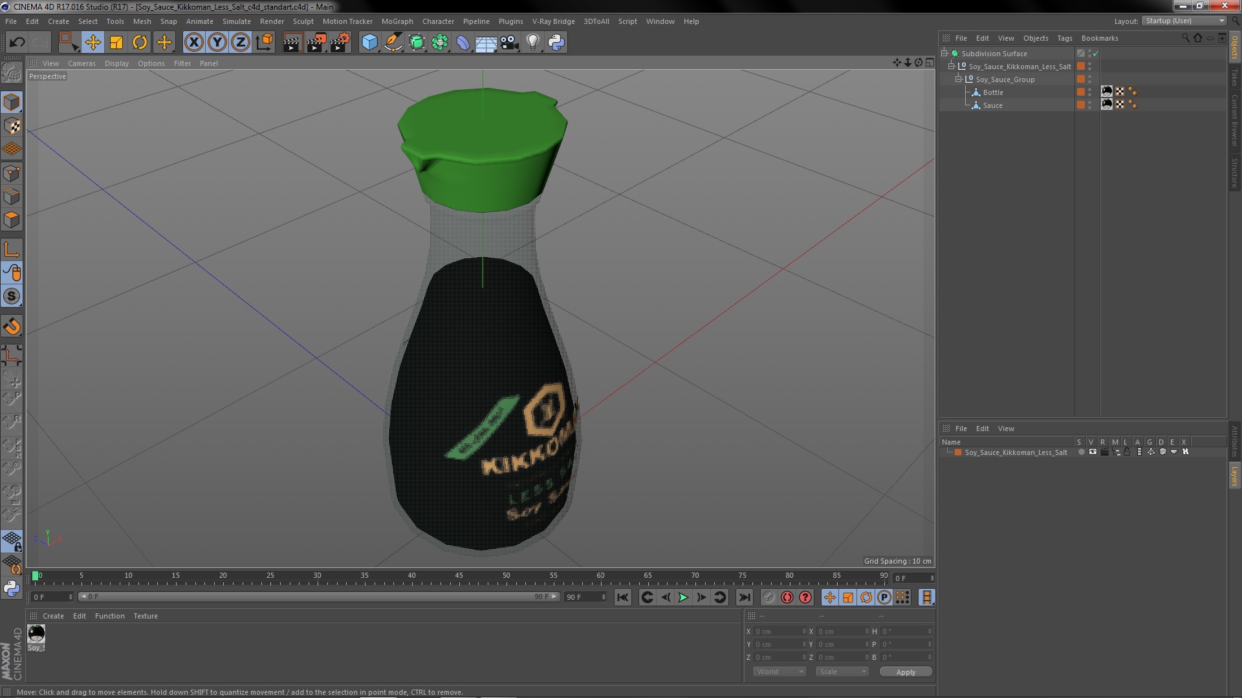Open the Python script icon in toolbar
This screenshot has height=698, width=1242.
tap(556, 43)
